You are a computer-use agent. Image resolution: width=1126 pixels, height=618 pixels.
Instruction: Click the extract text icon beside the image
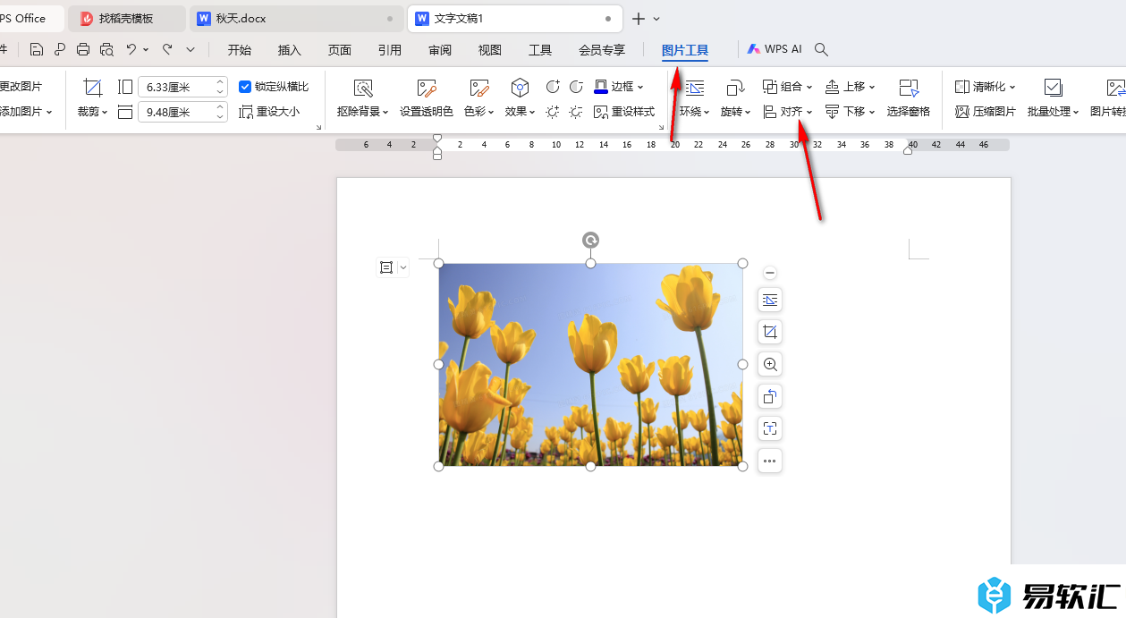770,428
